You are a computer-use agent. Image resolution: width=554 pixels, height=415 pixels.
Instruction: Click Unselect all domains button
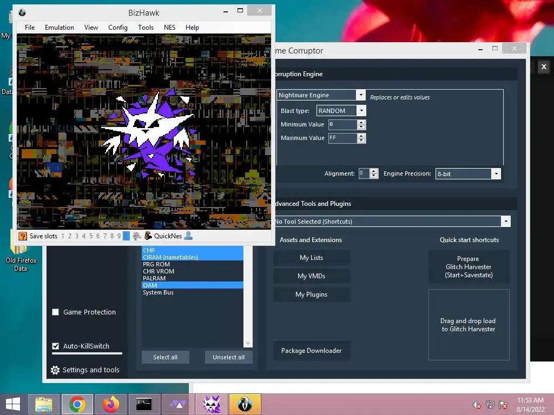(x=229, y=357)
